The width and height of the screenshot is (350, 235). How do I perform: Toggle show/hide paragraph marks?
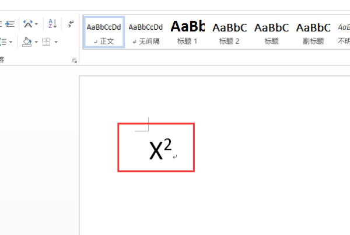click(x=71, y=24)
